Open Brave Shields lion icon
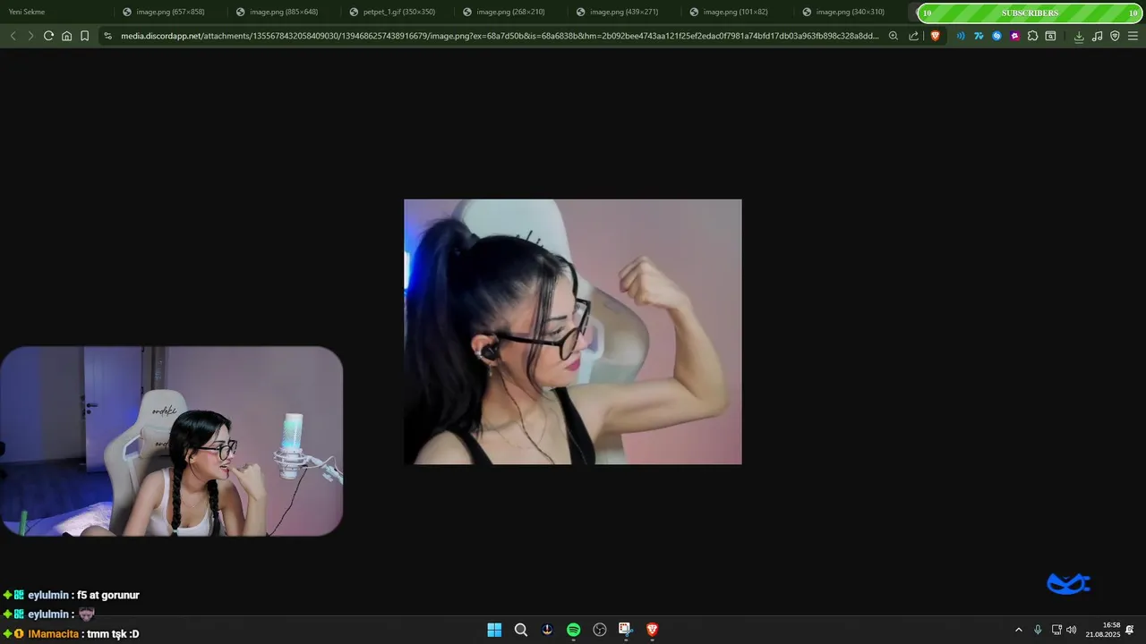Image resolution: width=1146 pixels, height=644 pixels. (935, 36)
